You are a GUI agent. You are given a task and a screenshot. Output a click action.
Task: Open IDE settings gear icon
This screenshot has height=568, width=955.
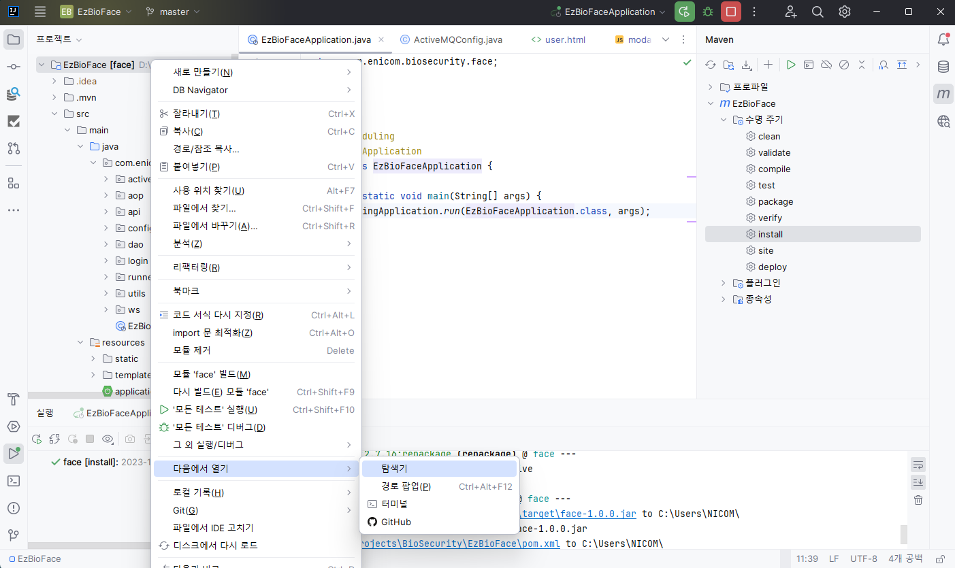(845, 12)
